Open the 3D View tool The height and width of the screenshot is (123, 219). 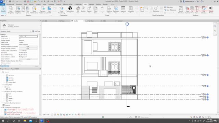[78, 10]
